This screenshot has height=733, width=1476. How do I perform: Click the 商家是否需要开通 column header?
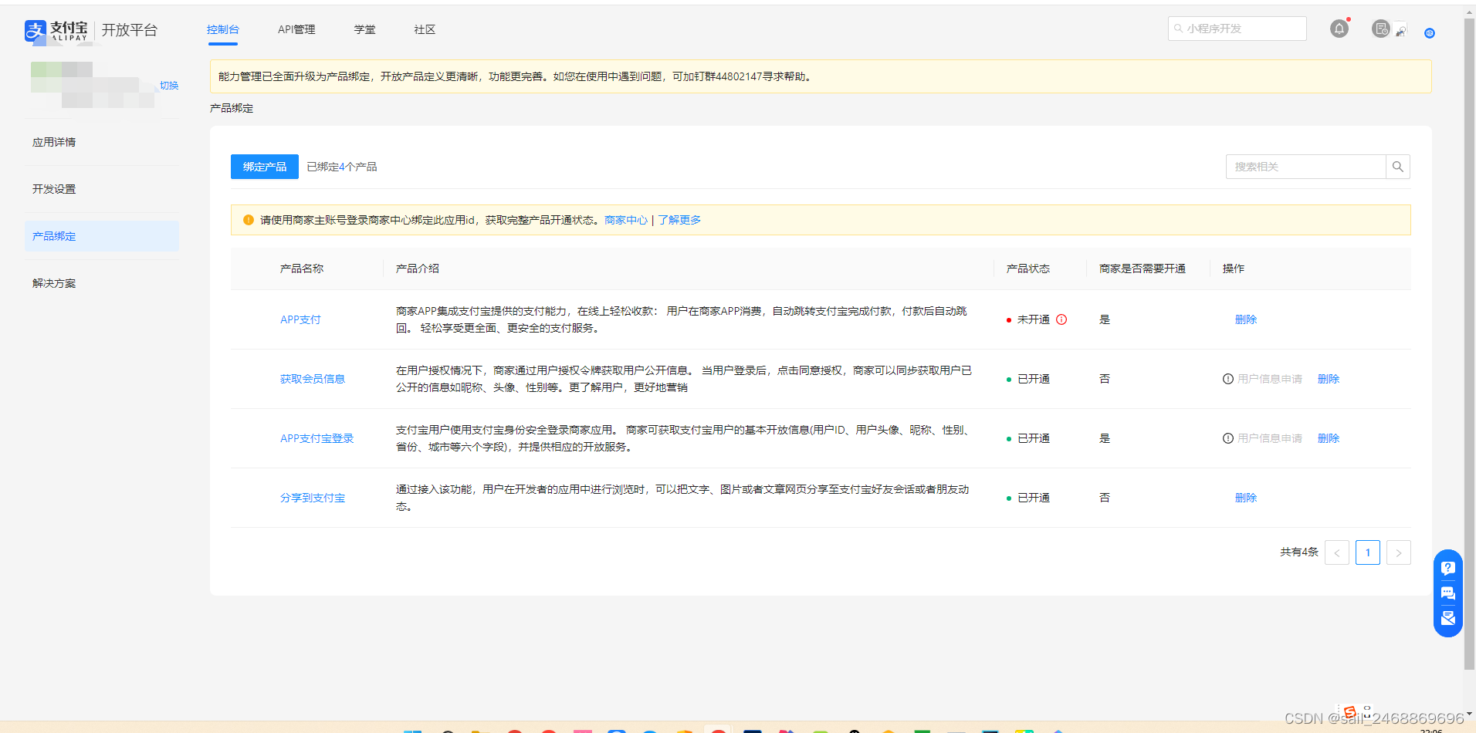coord(1143,269)
